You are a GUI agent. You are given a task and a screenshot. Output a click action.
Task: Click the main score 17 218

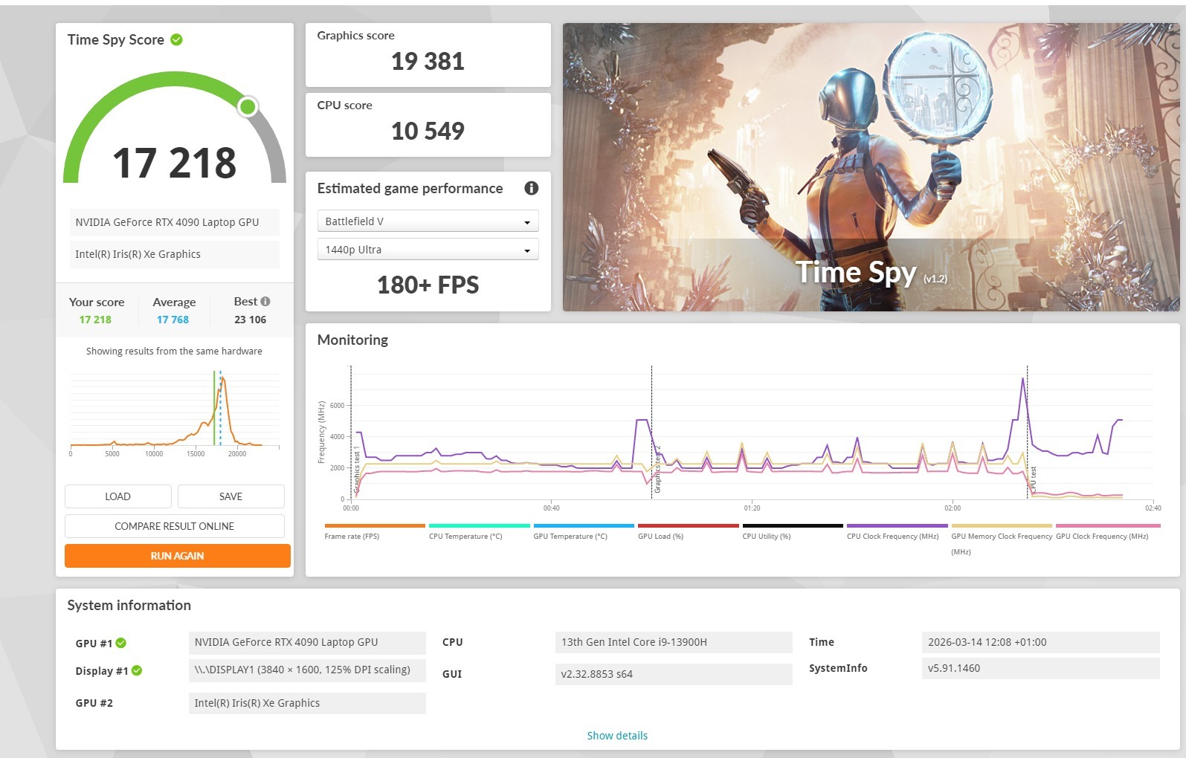[175, 163]
